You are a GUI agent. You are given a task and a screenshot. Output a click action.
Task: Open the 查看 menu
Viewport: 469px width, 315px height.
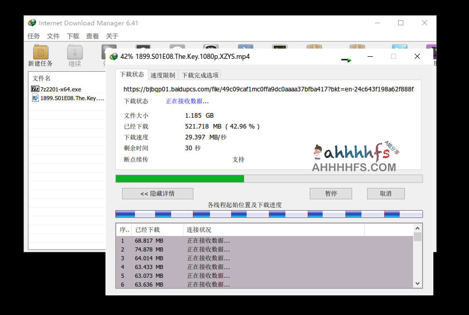point(92,36)
